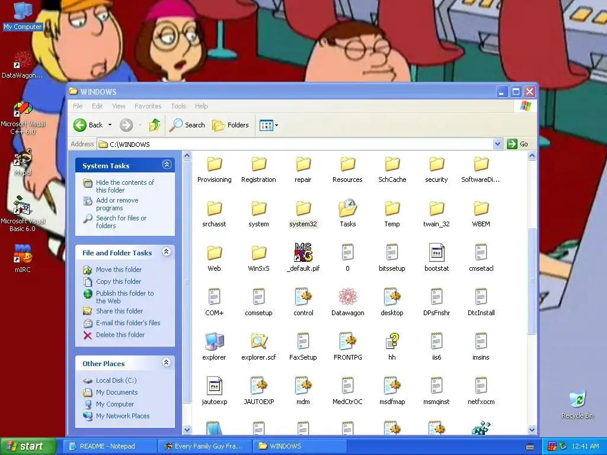This screenshot has height=455, width=607.
Task: Collapse the System Tasks panel
Action: [x=167, y=165]
